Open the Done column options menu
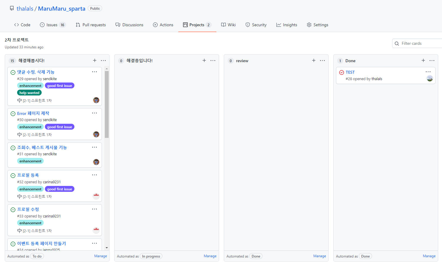 pyautogui.click(x=432, y=60)
